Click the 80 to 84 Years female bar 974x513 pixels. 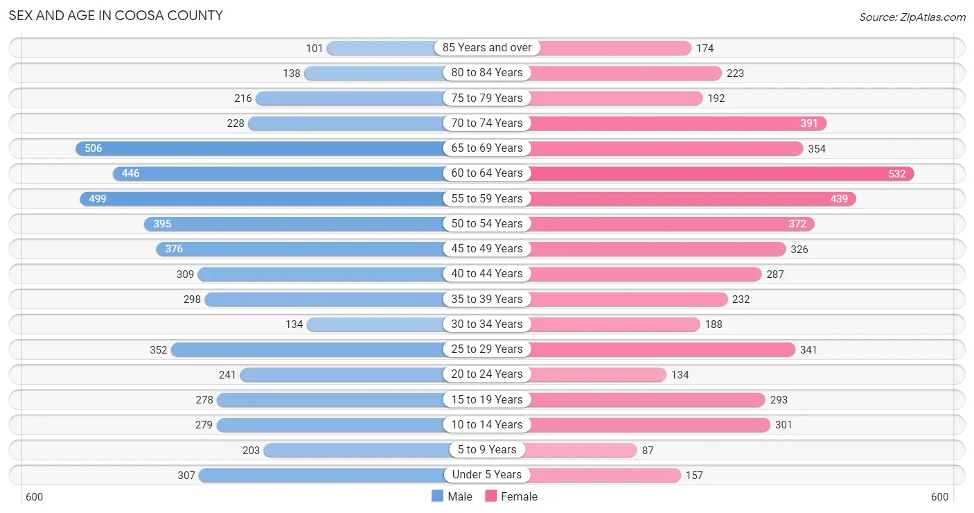(x=625, y=73)
